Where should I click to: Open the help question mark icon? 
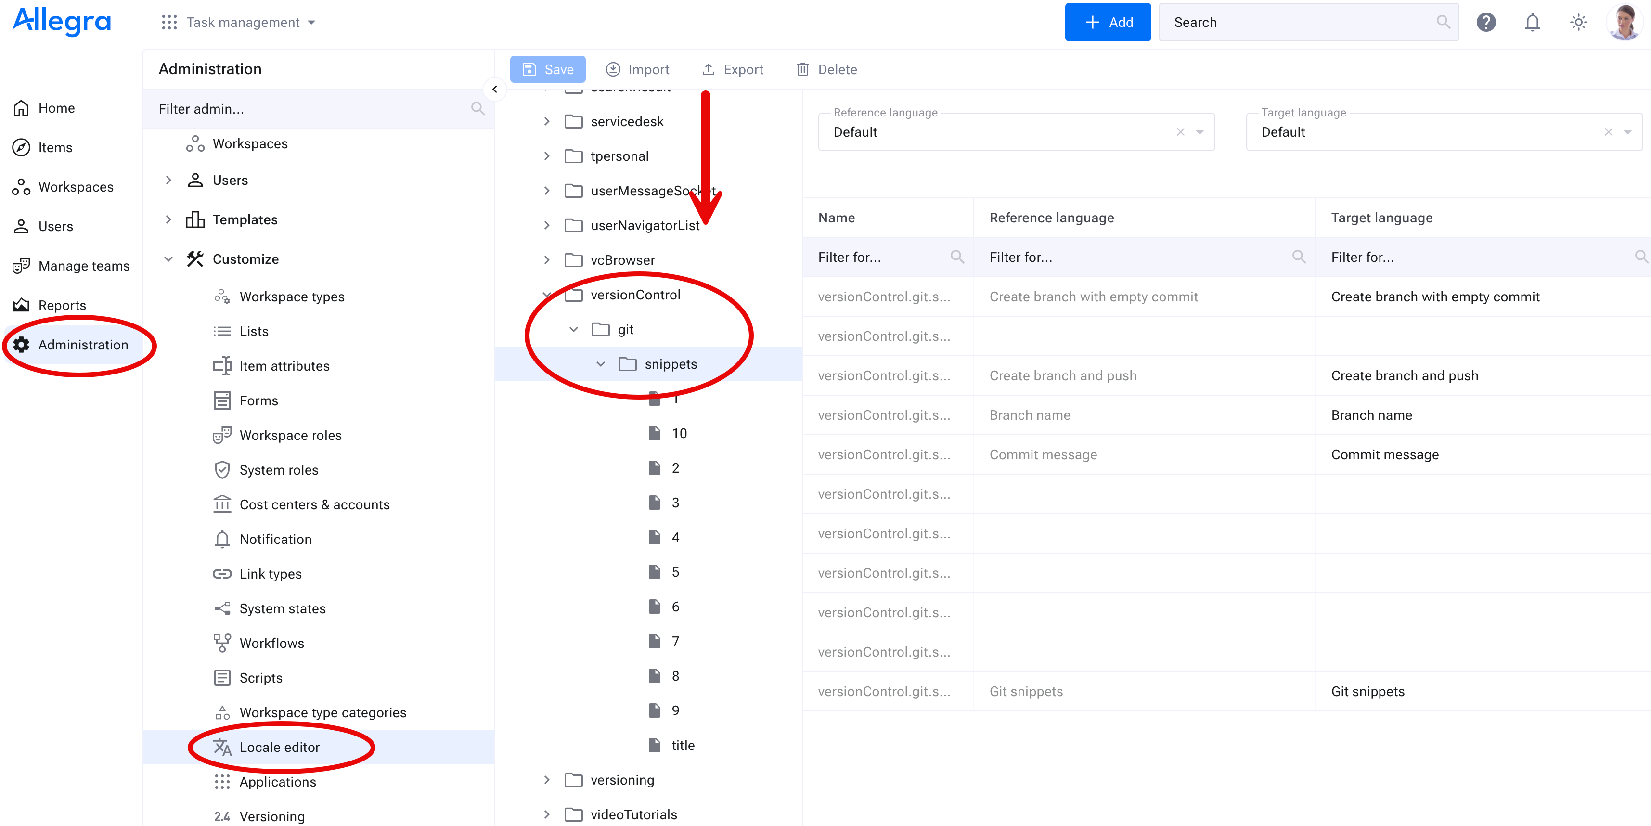1487,22
